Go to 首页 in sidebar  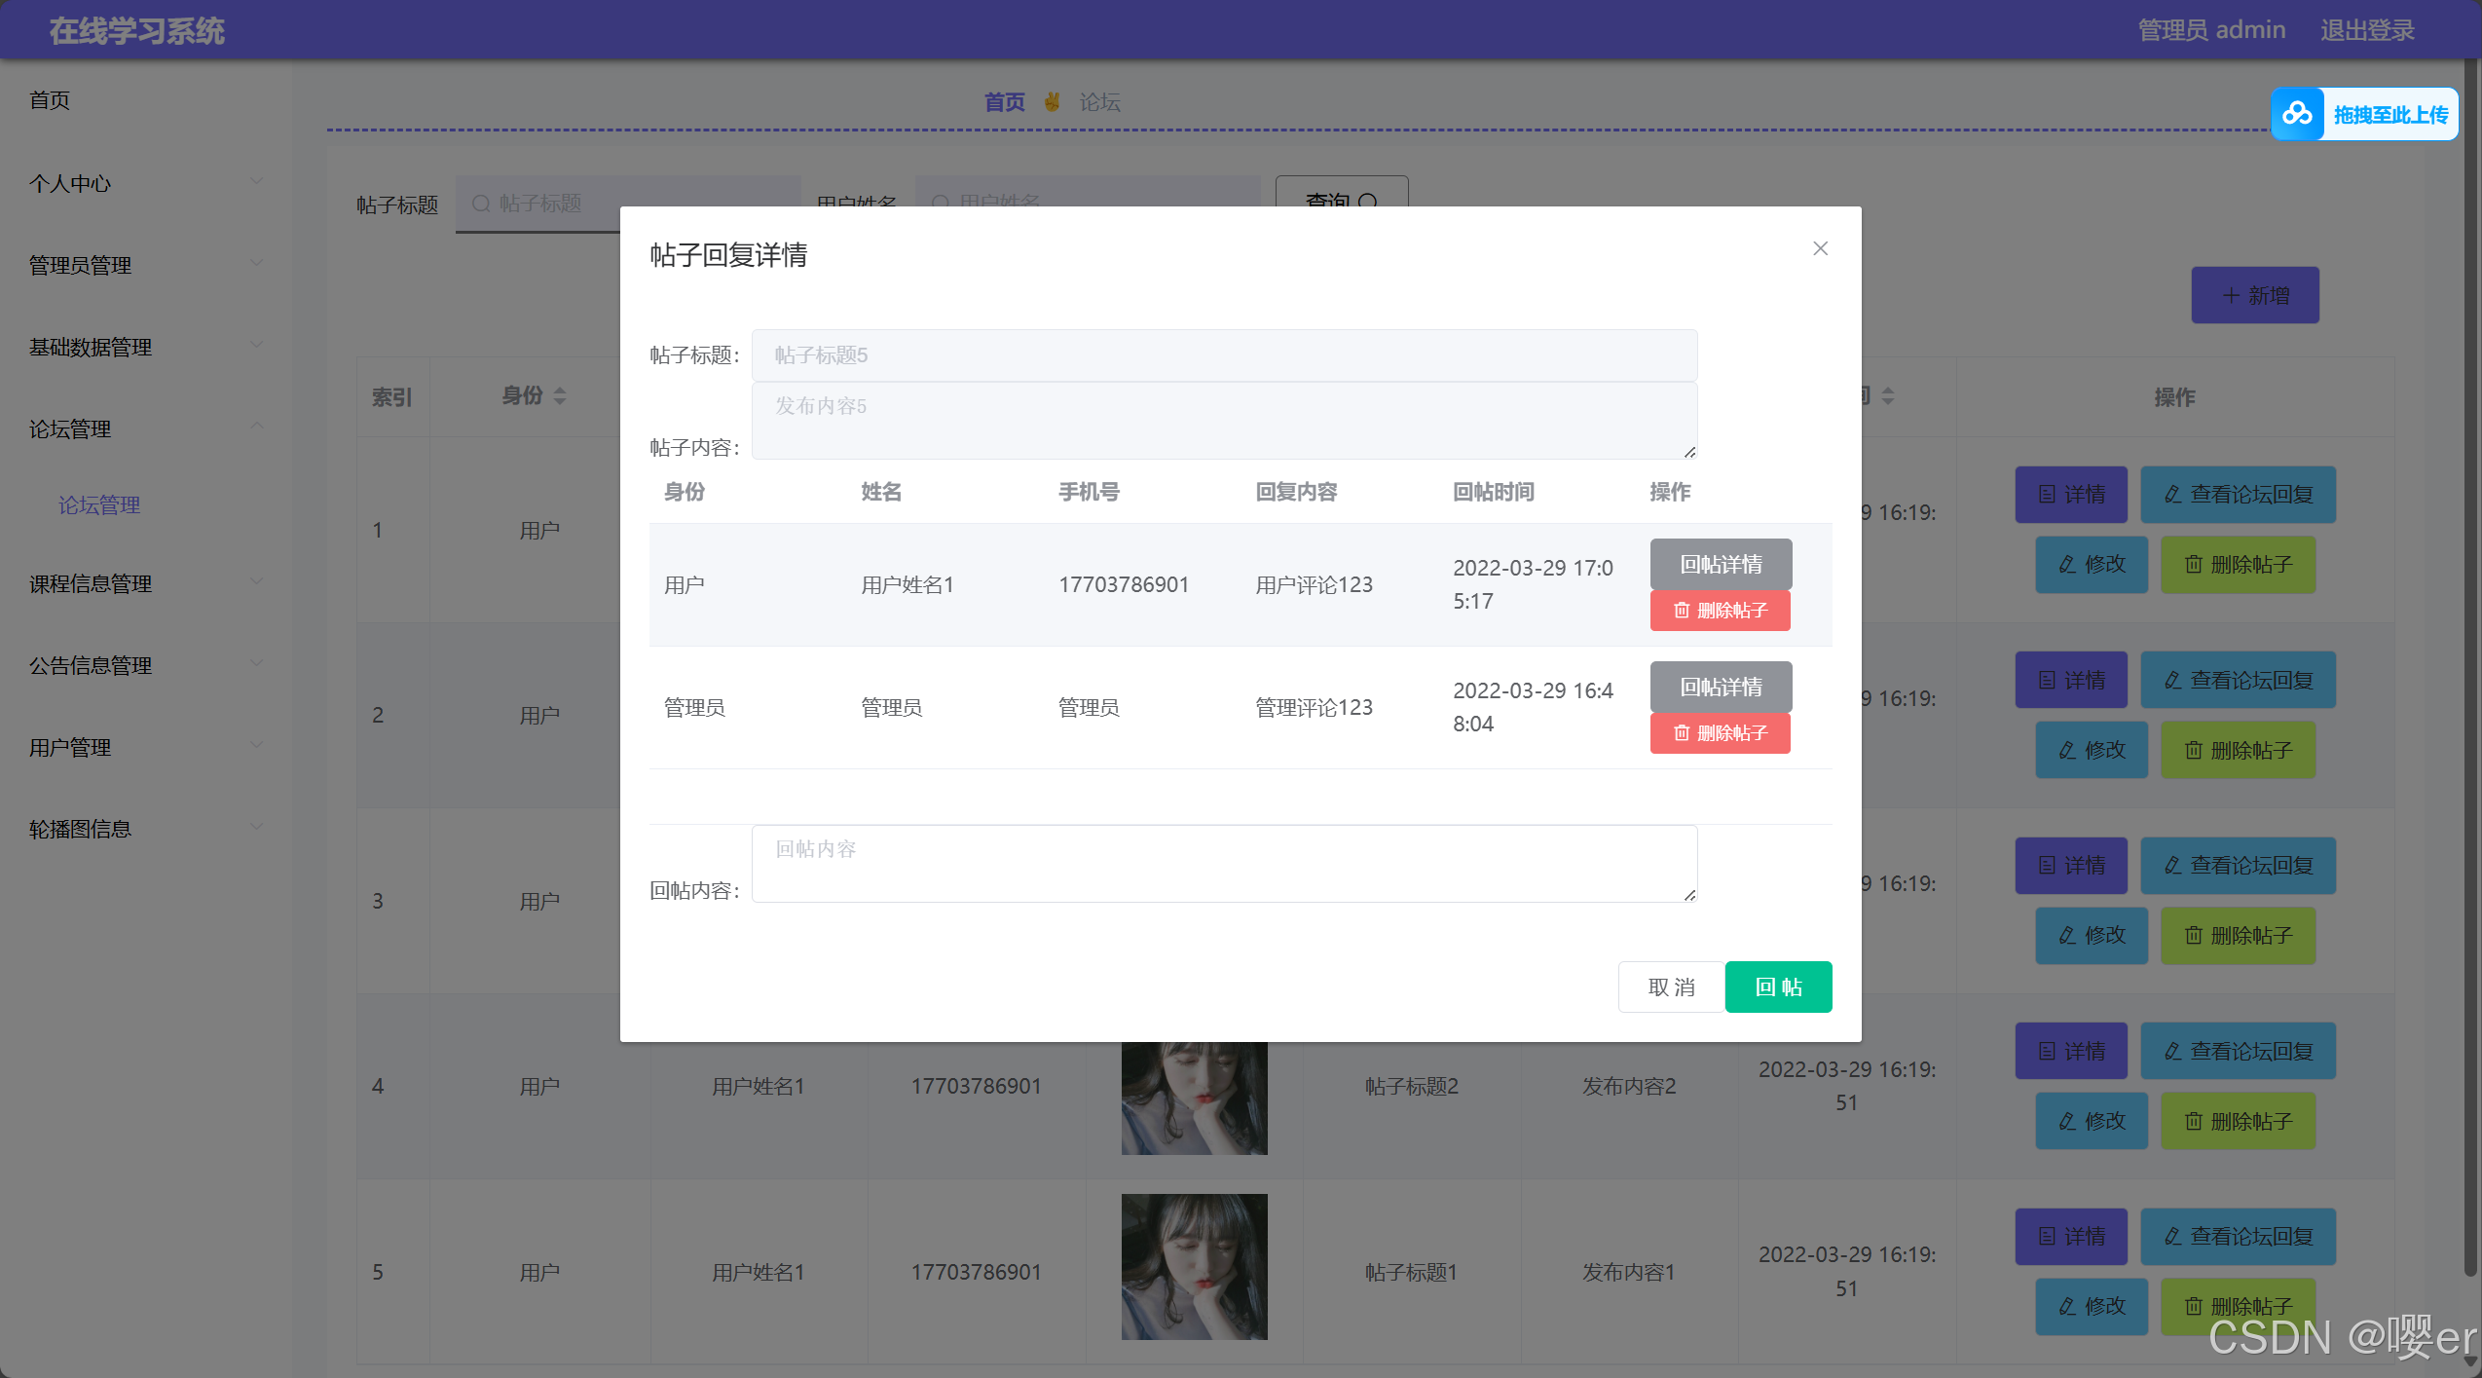[x=50, y=100]
